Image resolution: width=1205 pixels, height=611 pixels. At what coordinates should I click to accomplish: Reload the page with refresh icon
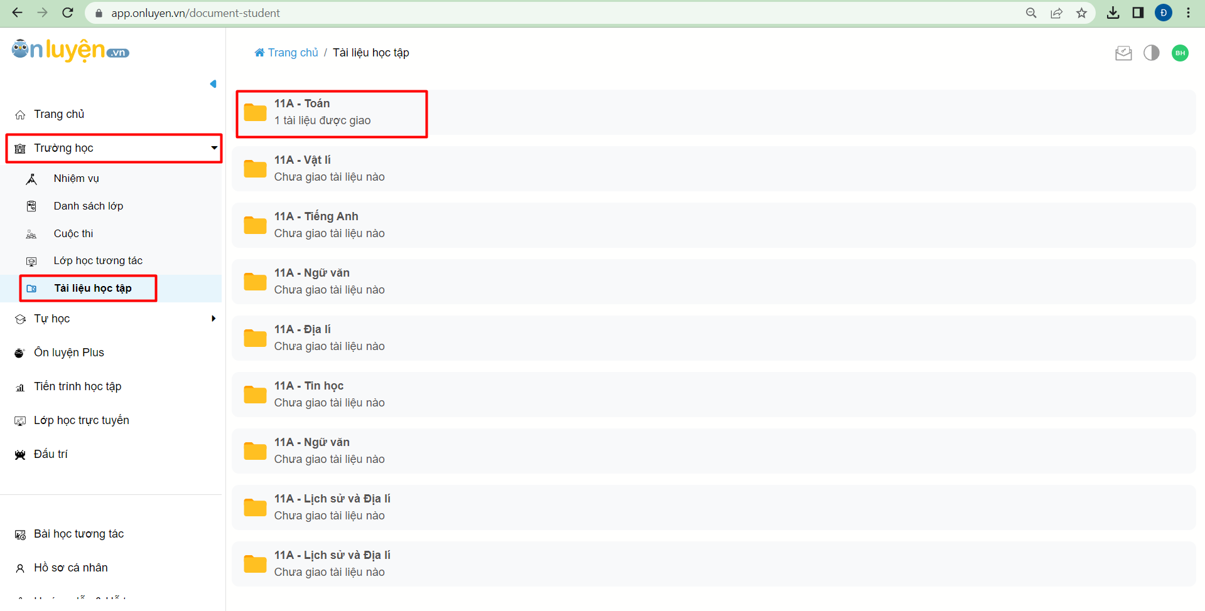click(68, 13)
